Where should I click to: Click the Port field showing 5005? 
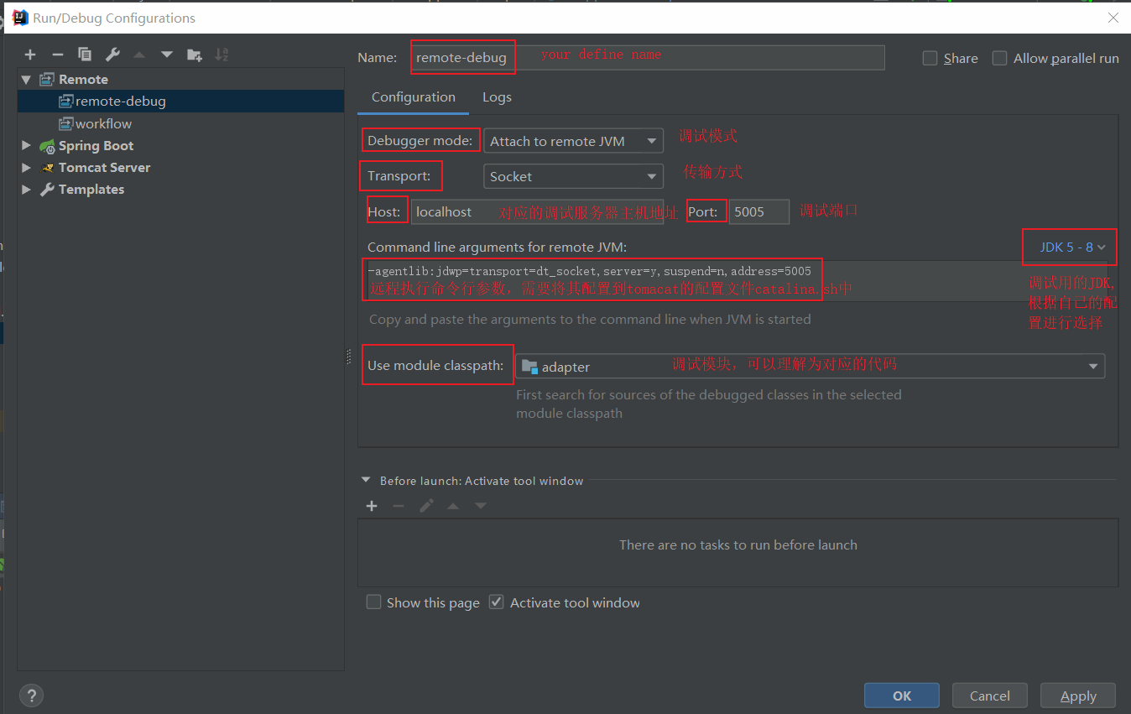[x=759, y=211]
